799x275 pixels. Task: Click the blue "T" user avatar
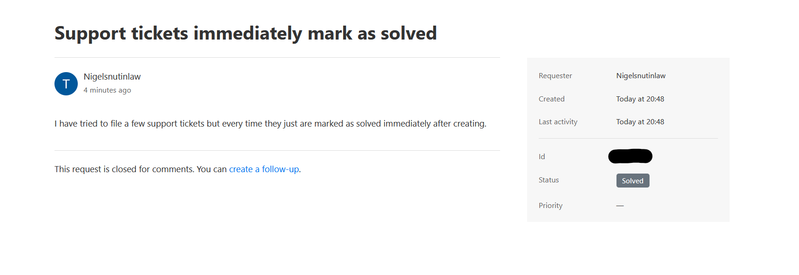(x=66, y=84)
